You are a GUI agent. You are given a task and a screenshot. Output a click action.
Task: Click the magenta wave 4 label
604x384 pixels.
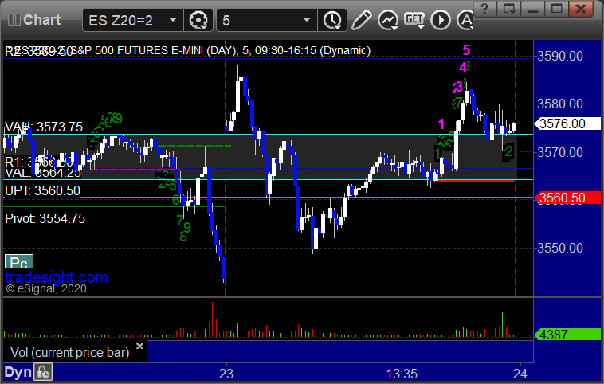[x=463, y=68]
